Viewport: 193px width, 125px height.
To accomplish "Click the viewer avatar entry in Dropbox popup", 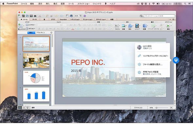I will [x=152, y=47].
